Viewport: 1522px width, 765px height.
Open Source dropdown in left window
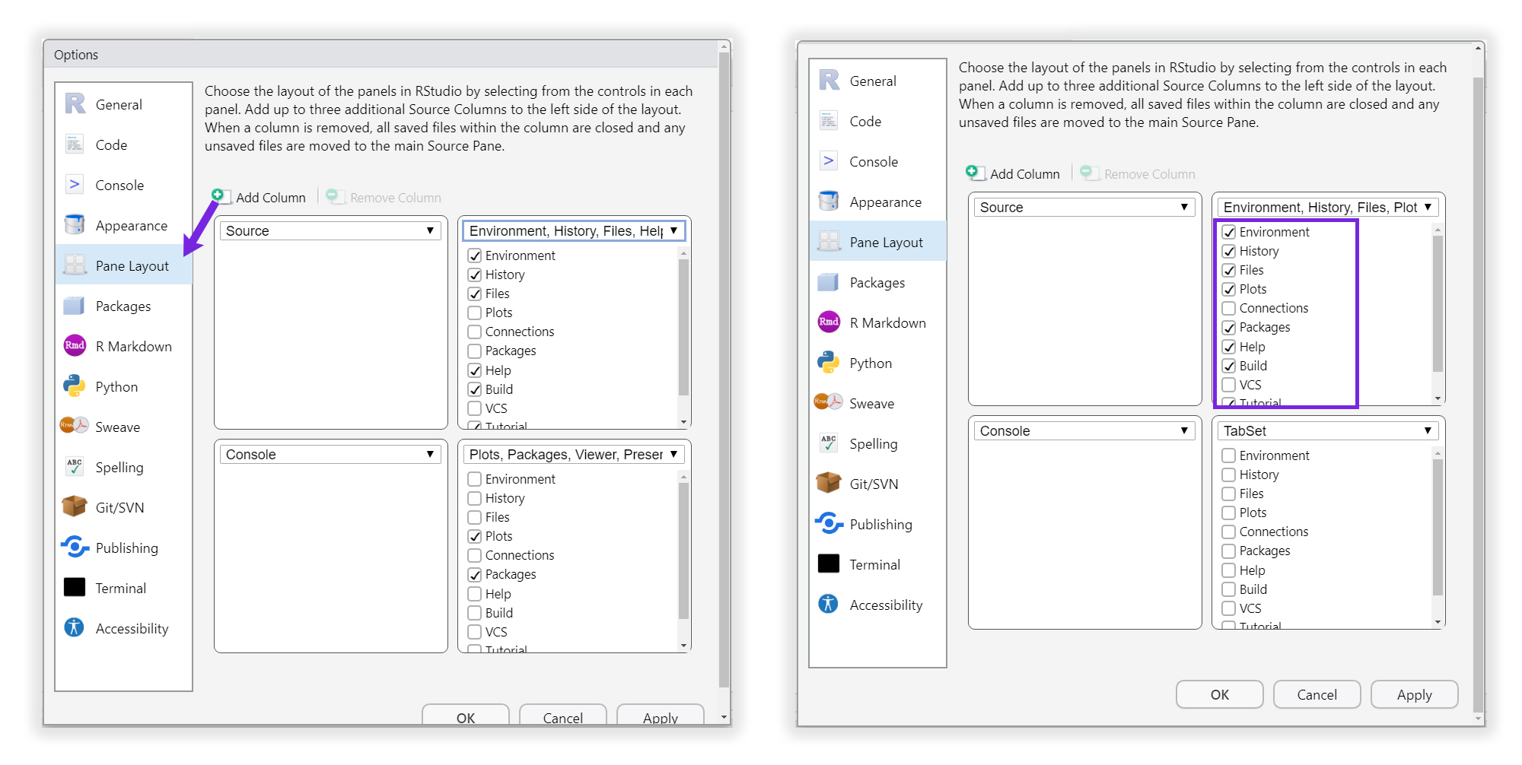(330, 230)
